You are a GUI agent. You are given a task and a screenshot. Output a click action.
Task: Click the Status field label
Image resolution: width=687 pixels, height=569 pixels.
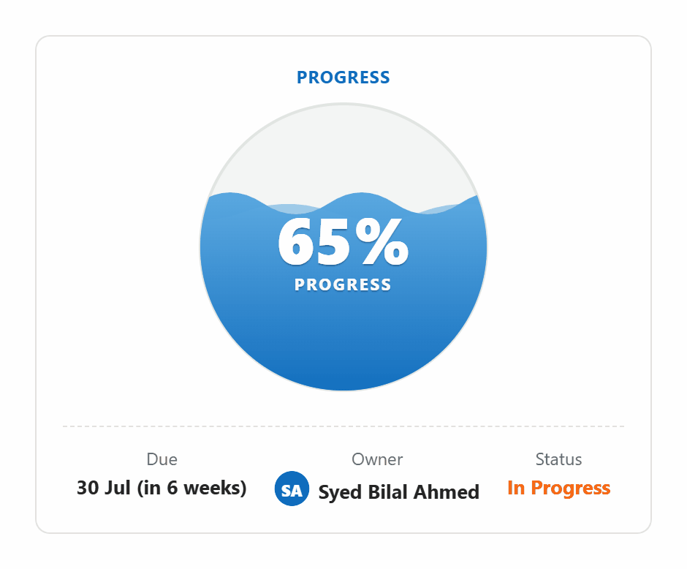(x=558, y=459)
